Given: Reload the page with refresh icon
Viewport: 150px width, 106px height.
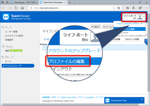Looking at the screenshot, I should pos(16,8).
